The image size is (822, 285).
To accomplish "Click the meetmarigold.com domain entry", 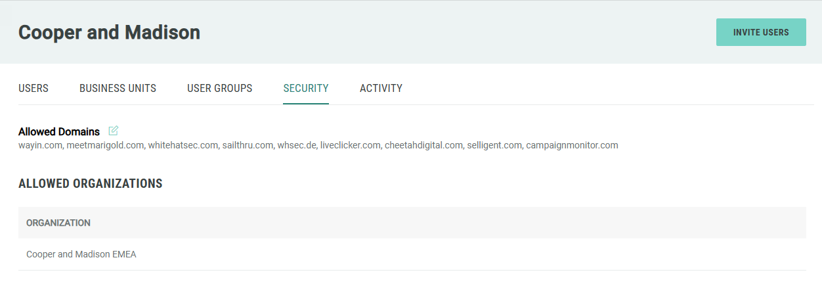I will coord(105,145).
